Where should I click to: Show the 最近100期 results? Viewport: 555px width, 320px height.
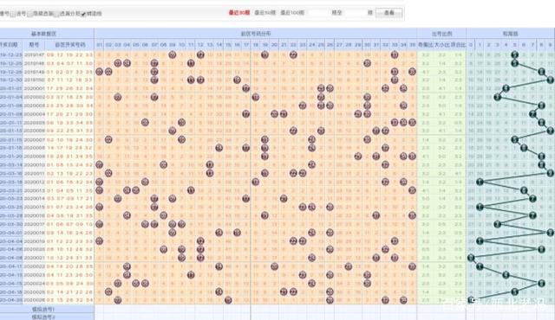pos(292,13)
